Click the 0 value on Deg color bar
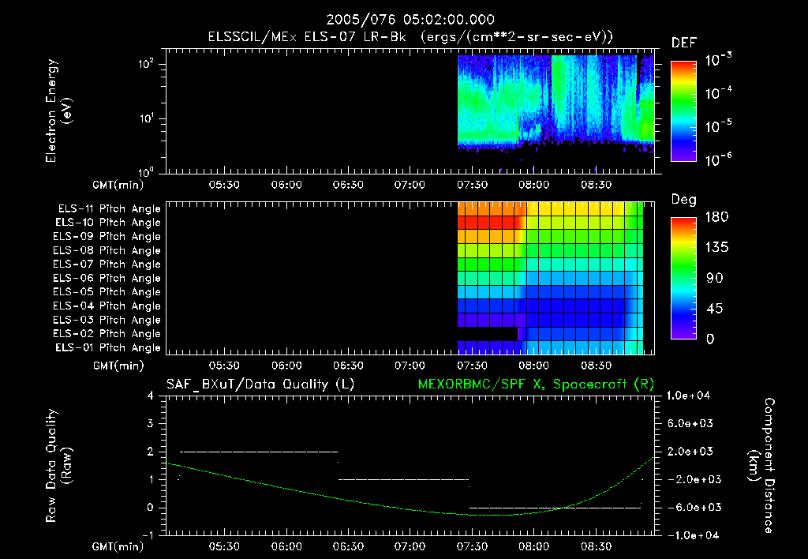The image size is (808, 559). tap(711, 340)
